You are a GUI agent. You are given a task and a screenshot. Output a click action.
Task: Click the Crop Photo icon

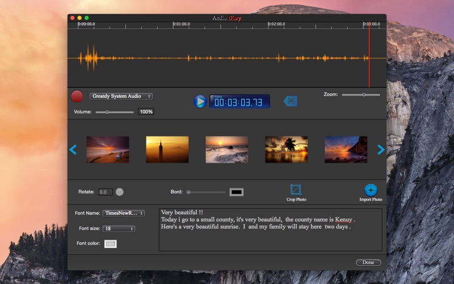click(x=296, y=190)
